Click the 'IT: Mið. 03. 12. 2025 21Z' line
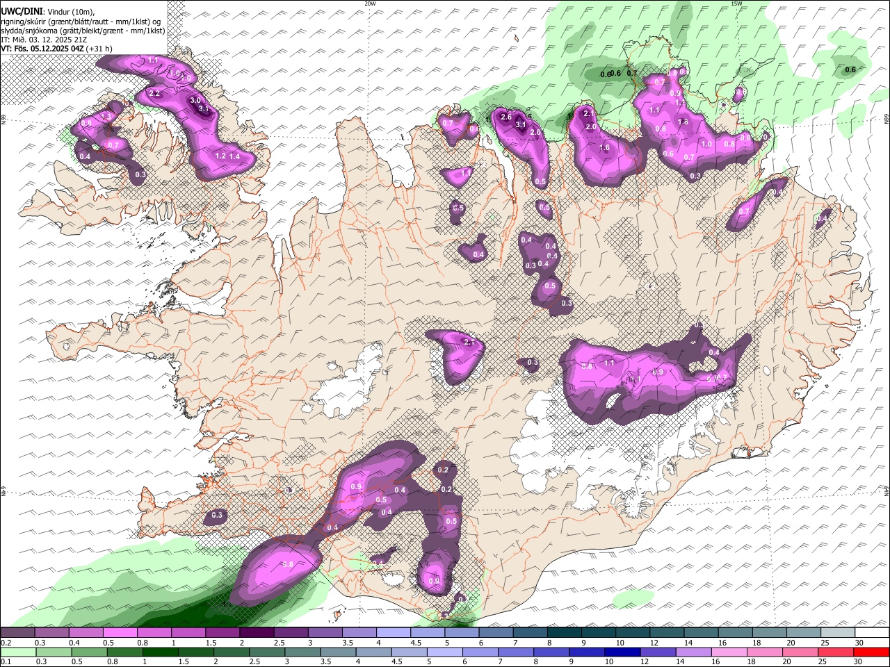 [44, 40]
